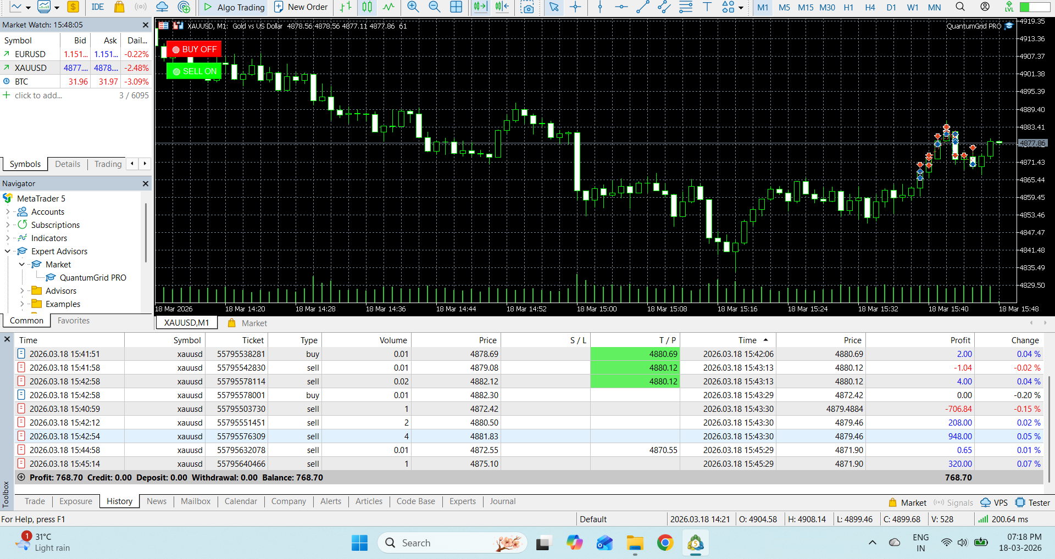Click the New Order button

(x=301, y=7)
